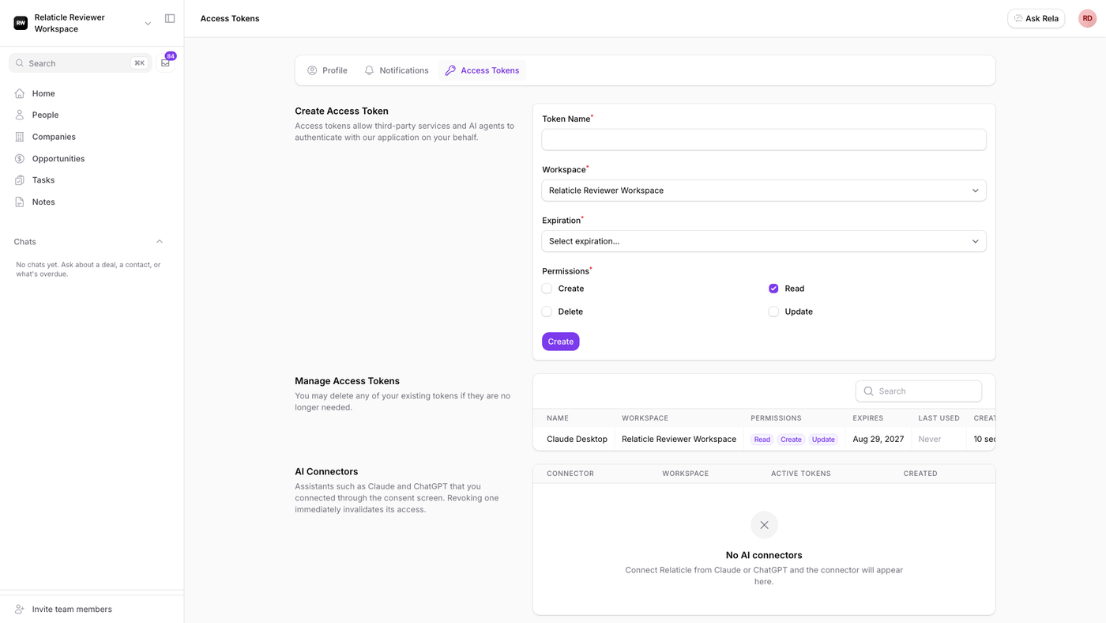1106x623 pixels.
Task: Click the RW workspace logo icon
Action: pos(21,23)
